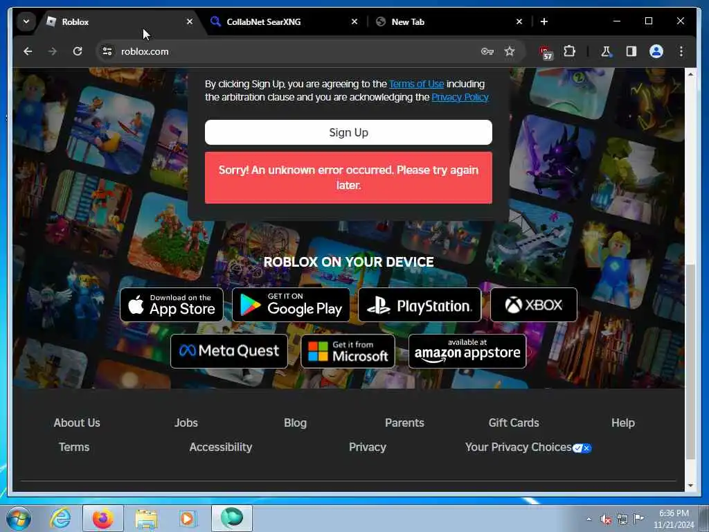Close the Roblox tab
The height and width of the screenshot is (532, 709).
(x=190, y=21)
